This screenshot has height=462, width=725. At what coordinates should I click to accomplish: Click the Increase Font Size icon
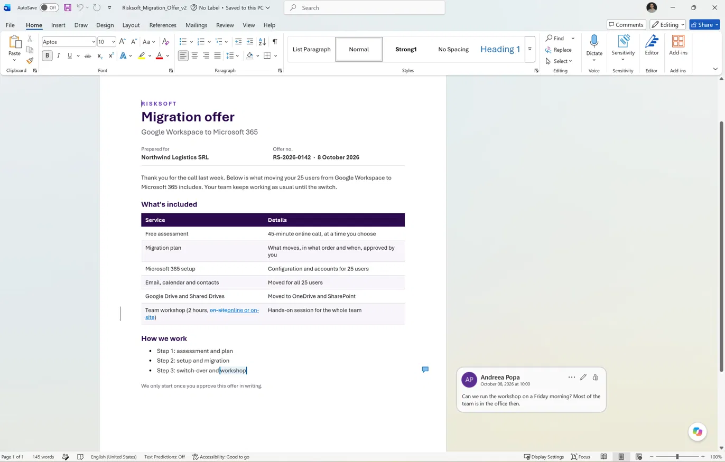click(x=122, y=42)
